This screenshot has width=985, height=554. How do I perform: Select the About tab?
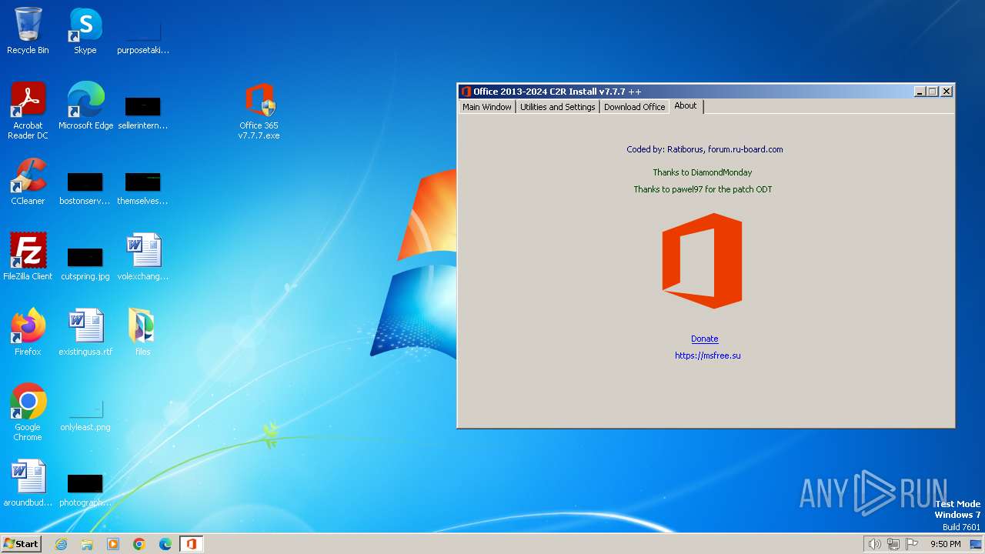click(x=686, y=106)
